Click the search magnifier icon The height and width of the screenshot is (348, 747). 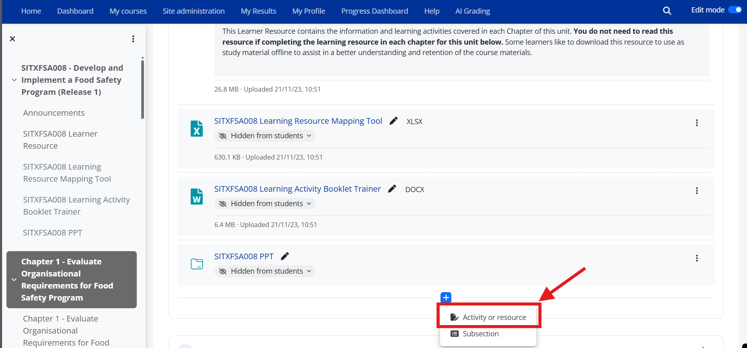(x=667, y=11)
